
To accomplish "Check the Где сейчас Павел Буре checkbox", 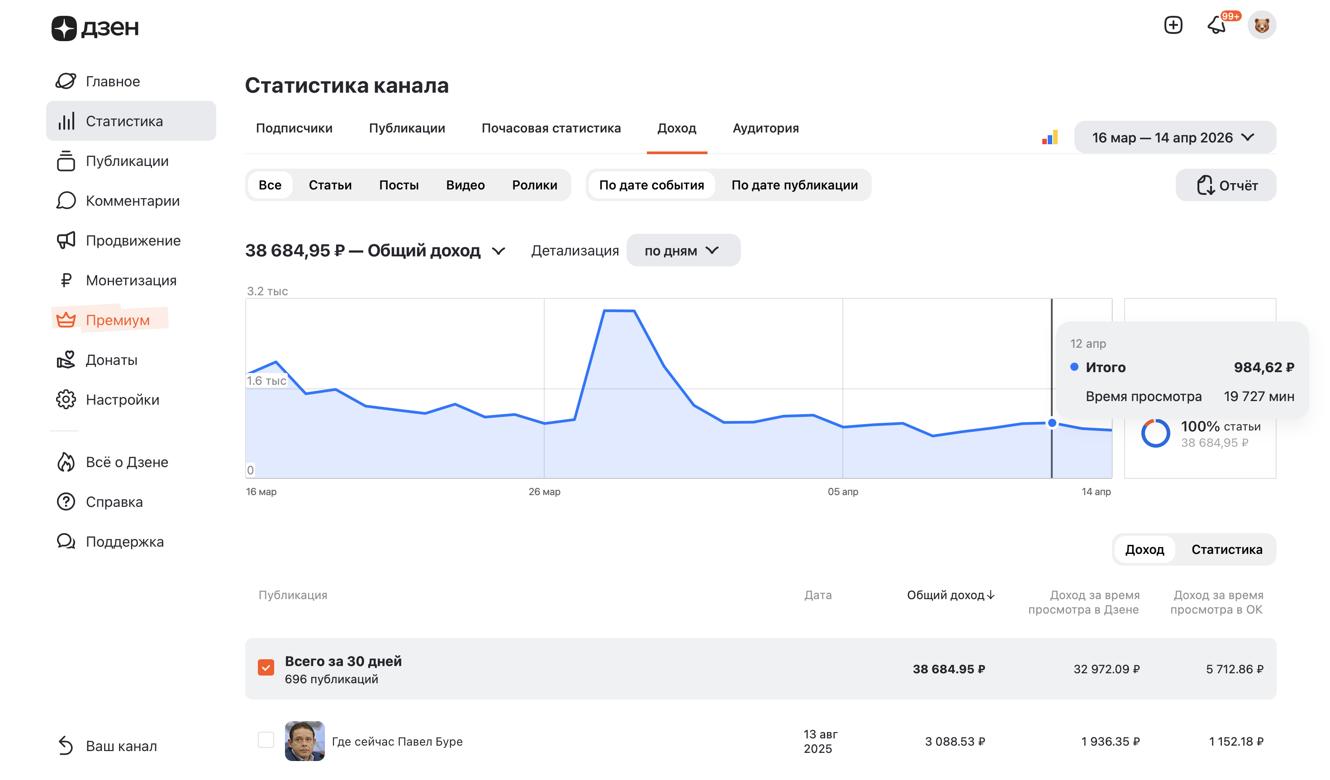I will click(266, 740).
